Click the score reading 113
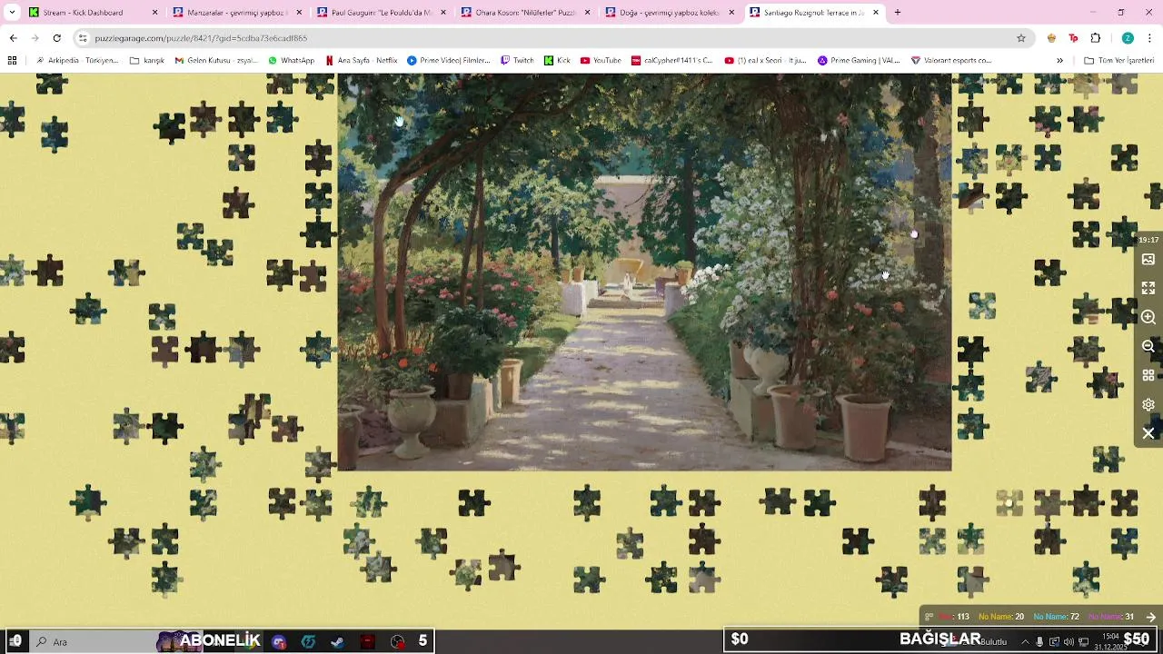The width and height of the screenshot is (1163, 654). (955, 617)
